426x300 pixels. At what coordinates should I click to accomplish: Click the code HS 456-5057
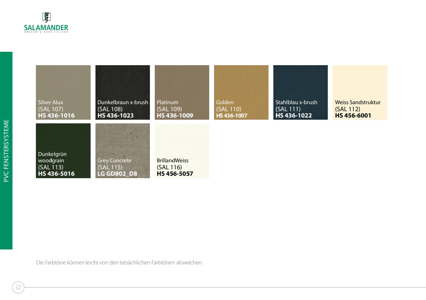pos(175,174)
